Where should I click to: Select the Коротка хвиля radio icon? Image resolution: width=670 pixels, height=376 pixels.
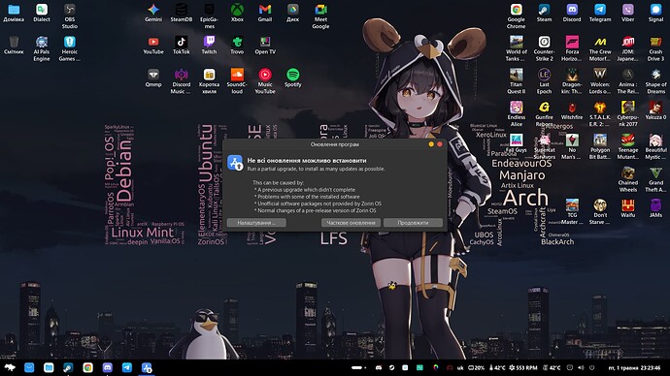209,81
